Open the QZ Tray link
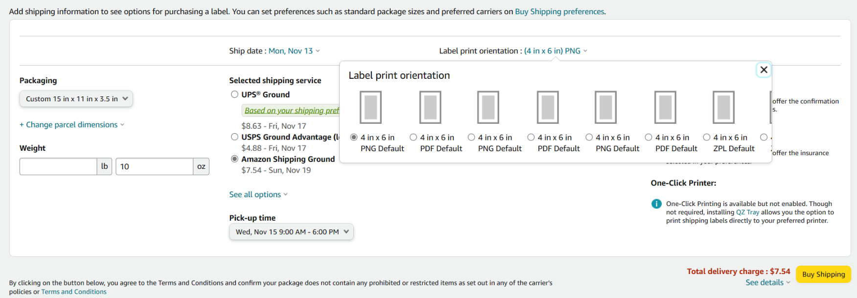Screen dimensions: 857x298 tap(747, 212)
